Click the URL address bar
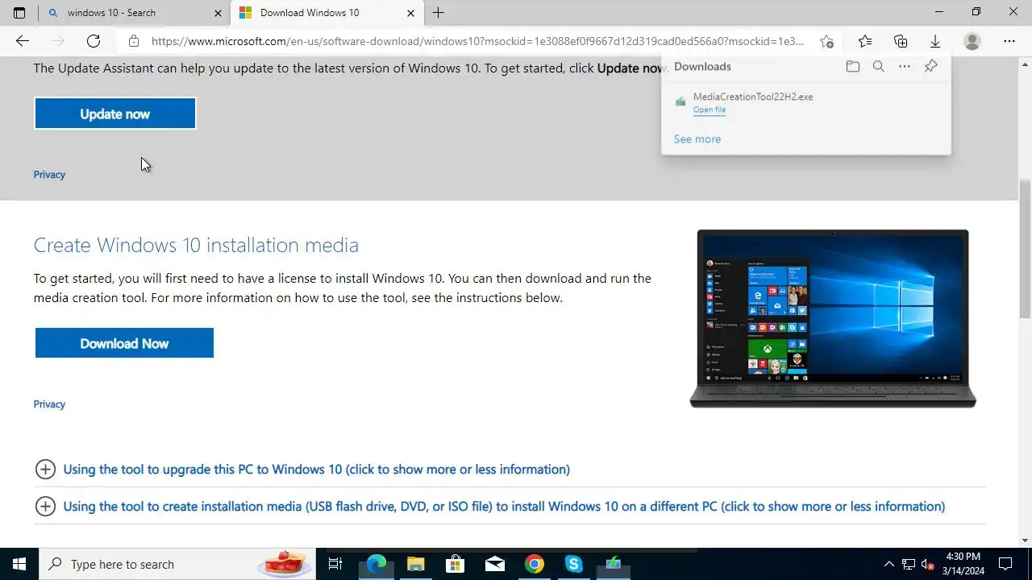 477,41
